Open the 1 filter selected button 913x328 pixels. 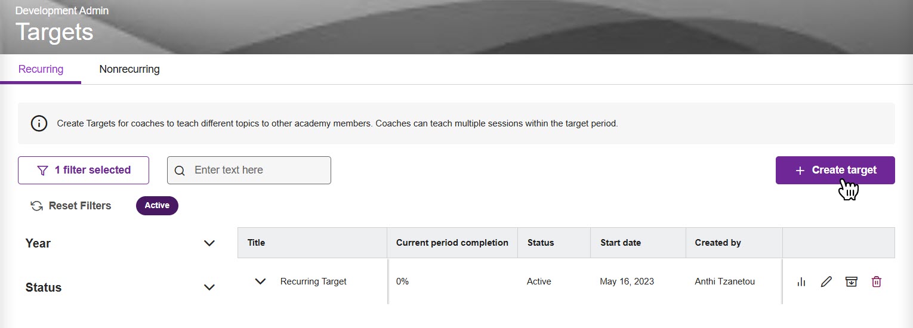[84, 170]
